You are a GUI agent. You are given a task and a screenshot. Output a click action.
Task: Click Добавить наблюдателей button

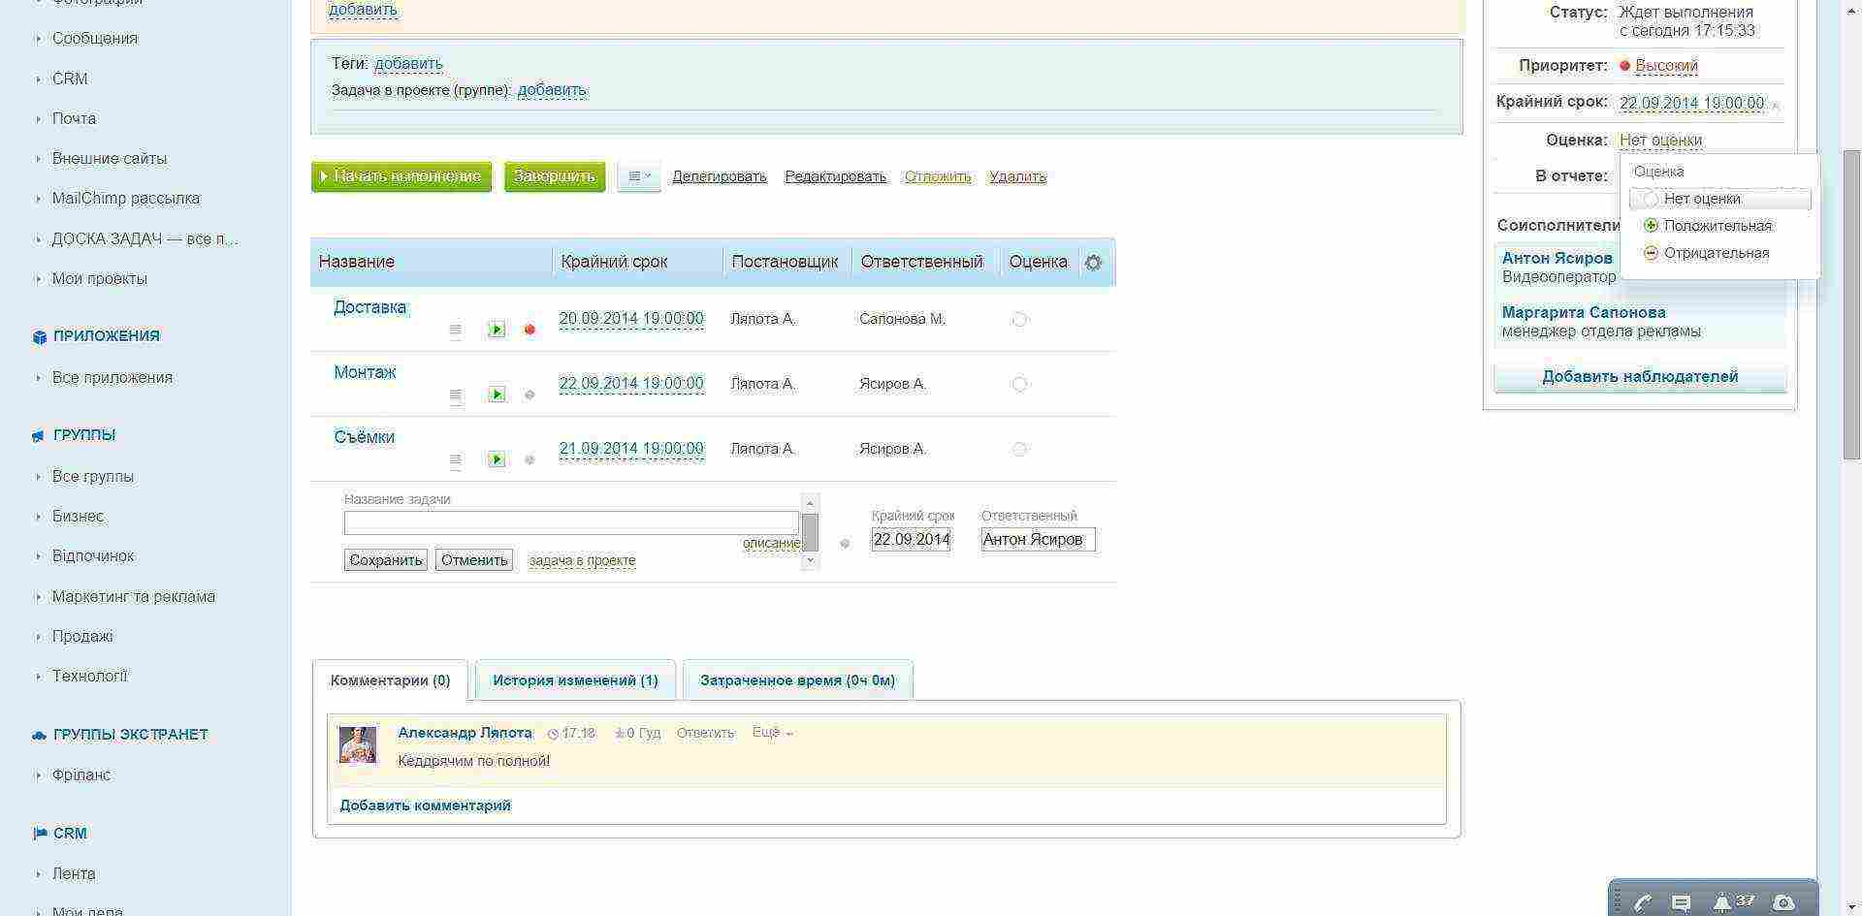click(x=1640, y=377)
